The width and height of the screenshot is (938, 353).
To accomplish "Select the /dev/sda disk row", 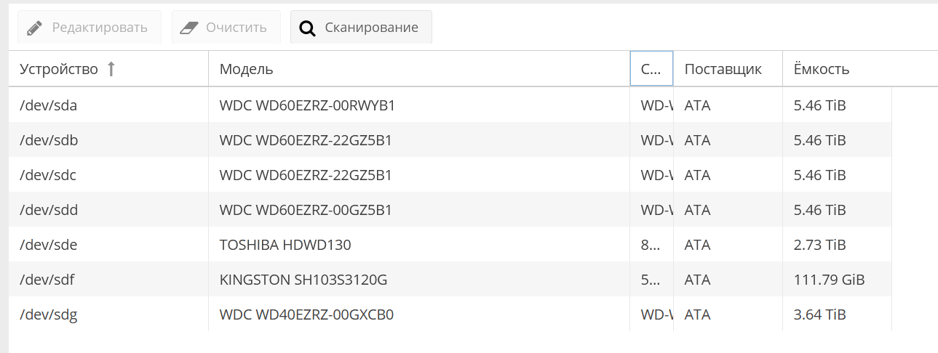I will (x=48, y=105).
